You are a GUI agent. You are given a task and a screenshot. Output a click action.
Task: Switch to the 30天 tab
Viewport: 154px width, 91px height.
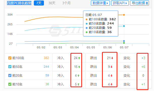pos(52,3)
